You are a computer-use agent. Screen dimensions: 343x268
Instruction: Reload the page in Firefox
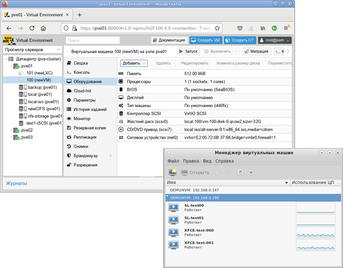pos(32,28)
